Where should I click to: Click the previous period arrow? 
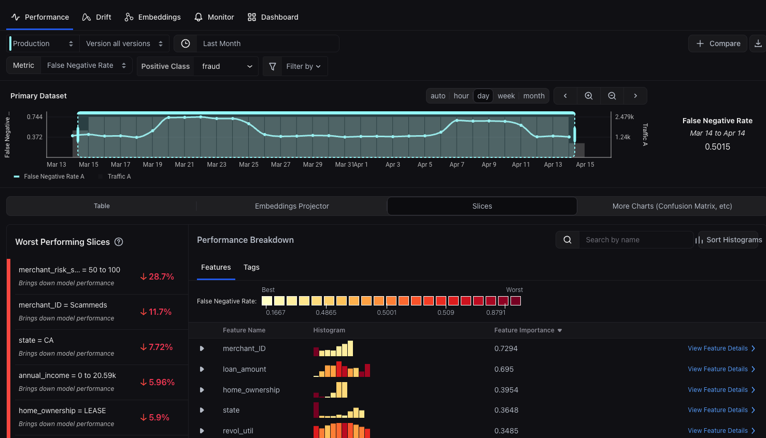point(565,96)
